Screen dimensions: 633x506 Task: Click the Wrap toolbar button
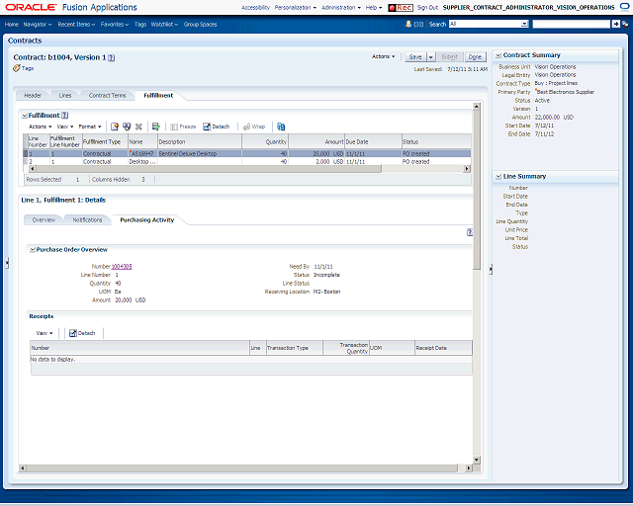pyautogui.click(x=254, y=126)
